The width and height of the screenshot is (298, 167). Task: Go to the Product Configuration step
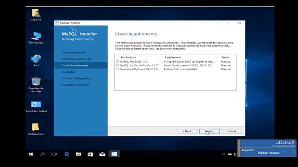(x=76, y=78)
